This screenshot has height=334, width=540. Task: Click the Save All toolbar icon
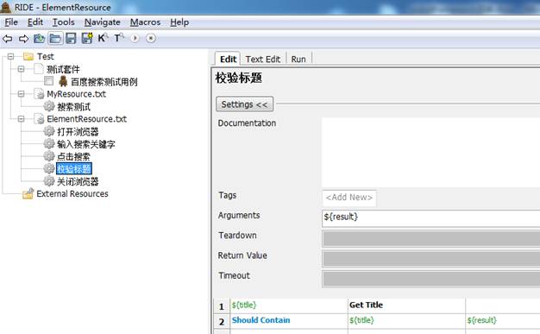87,38
